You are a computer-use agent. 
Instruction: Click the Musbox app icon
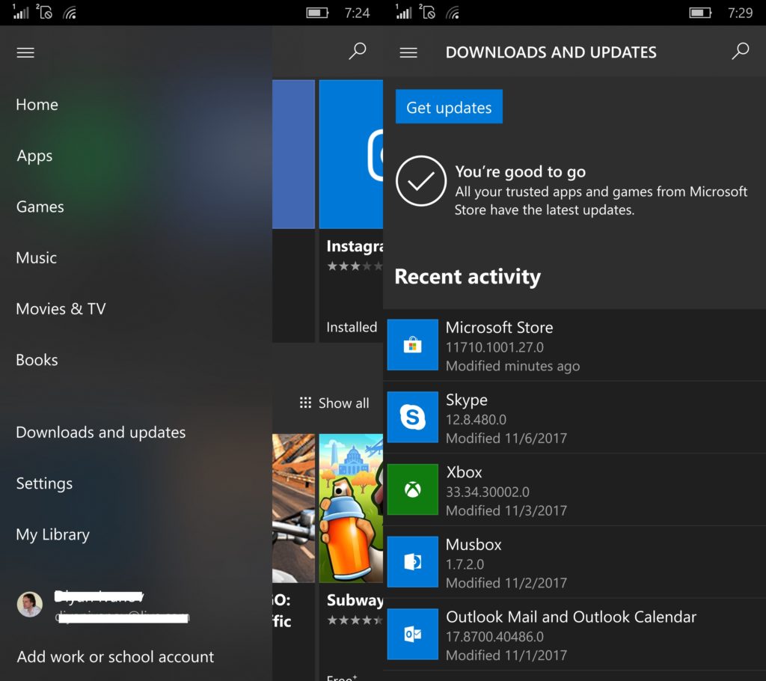click(x=412, y=562)
